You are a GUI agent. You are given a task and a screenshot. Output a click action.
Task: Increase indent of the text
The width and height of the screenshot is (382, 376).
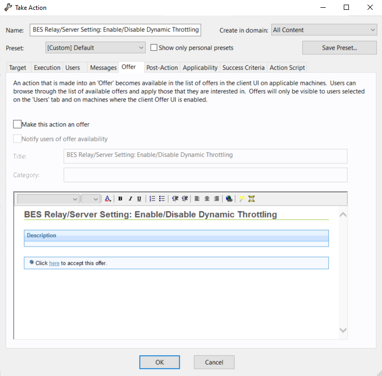tap(185, 199)
